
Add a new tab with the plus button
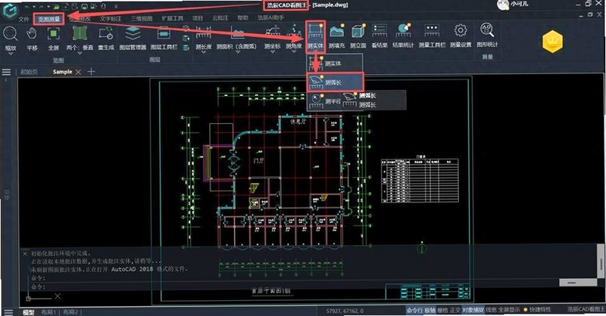point(91,72)
